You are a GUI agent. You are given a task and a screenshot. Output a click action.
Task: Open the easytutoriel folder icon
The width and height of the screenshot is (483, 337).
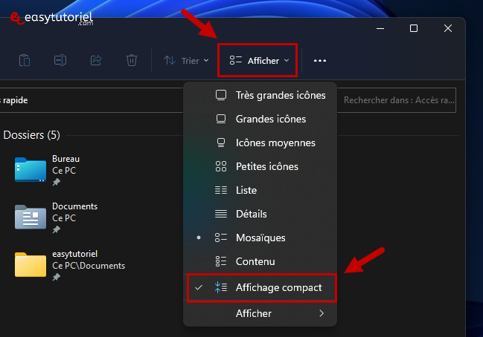click(31, 264)
